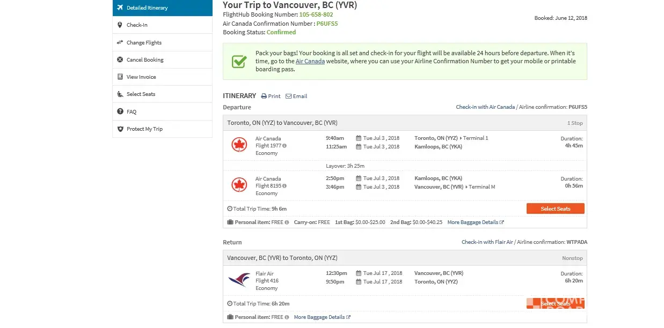The height and width of the screenshot is (328, 664).
Task: Click the Select Seats seat icon
Action: 120,94
